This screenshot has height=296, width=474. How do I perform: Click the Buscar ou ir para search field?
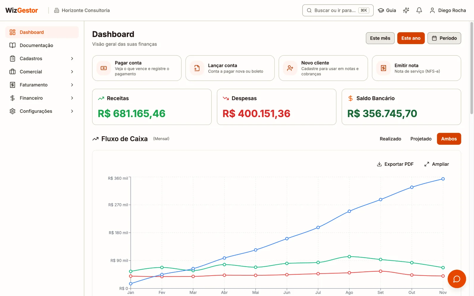338,10
